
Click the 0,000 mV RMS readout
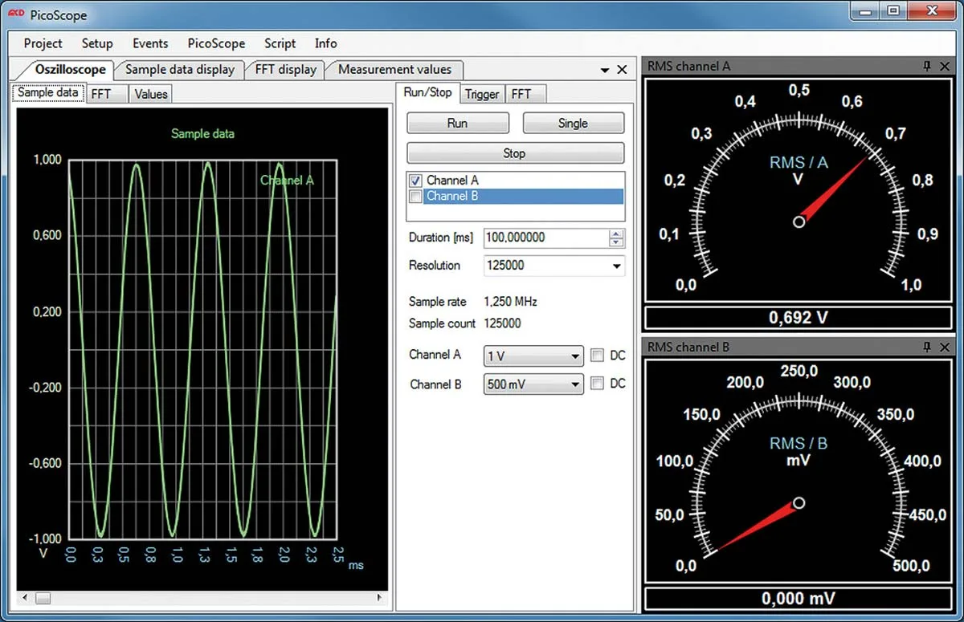point(798,599)
